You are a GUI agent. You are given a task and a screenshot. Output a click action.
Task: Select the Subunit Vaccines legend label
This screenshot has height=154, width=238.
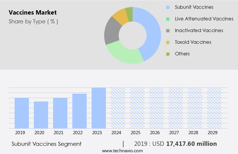click(x=194, y=7)
